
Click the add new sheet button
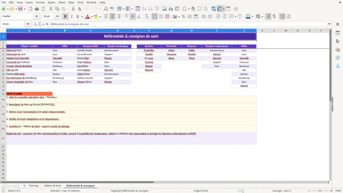(24, 186)
